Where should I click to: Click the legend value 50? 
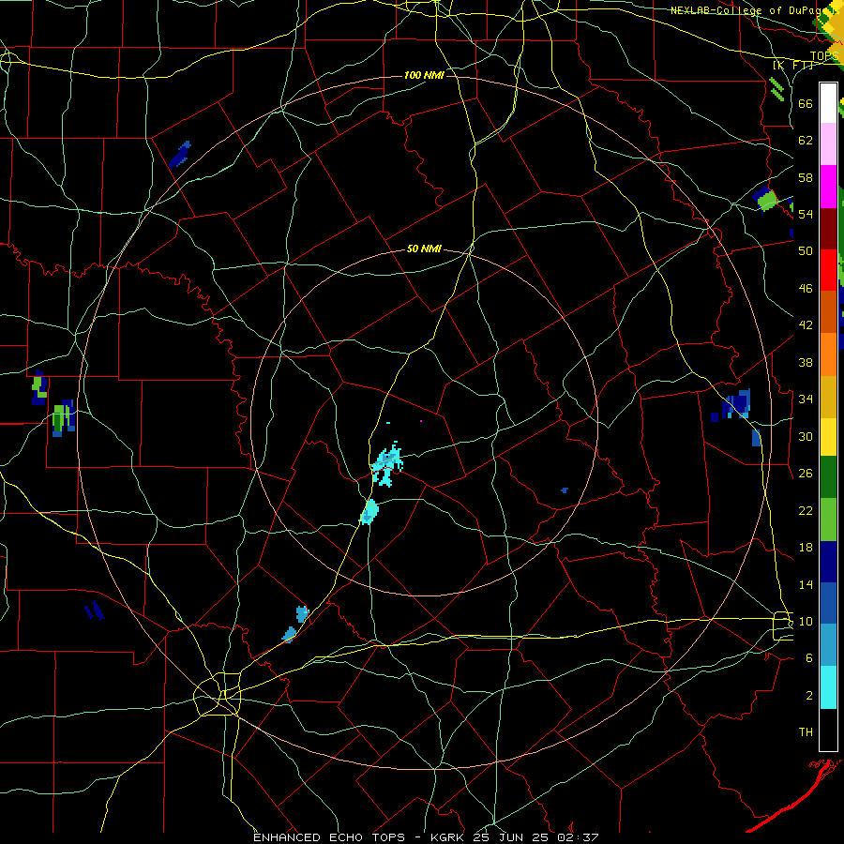tap(806, 251)
